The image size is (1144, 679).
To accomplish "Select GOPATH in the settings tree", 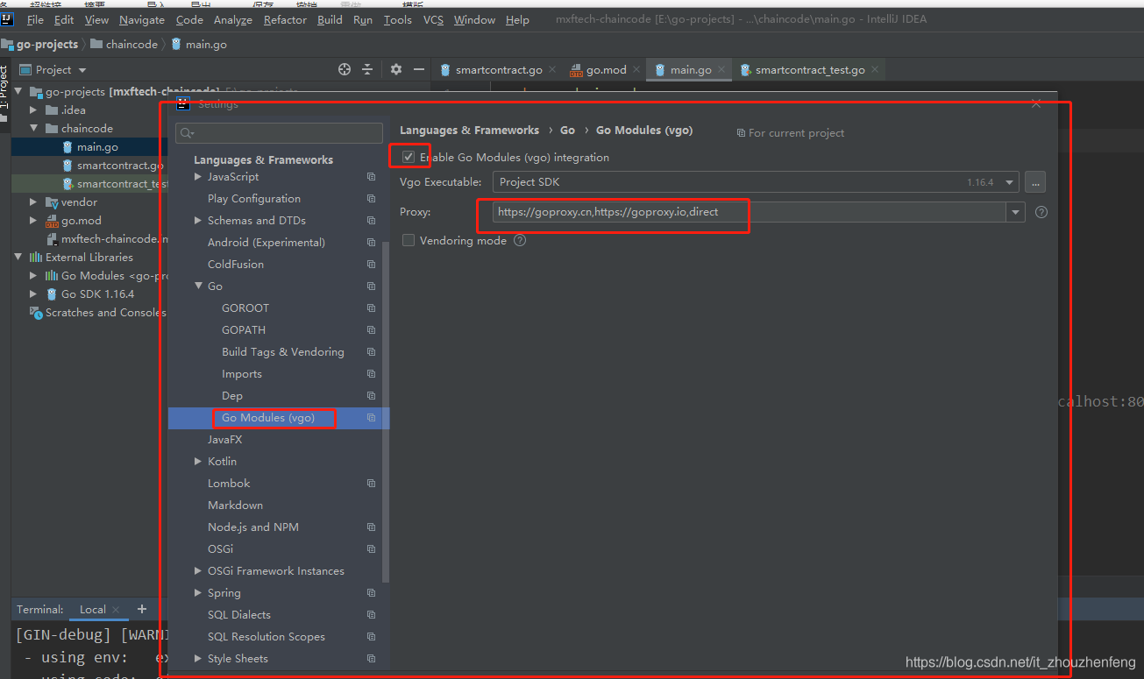I will (x=244, y=330).
